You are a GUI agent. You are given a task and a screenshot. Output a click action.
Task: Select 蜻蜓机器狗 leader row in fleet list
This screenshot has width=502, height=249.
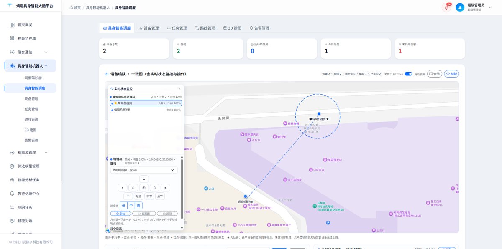click(146, 103)
